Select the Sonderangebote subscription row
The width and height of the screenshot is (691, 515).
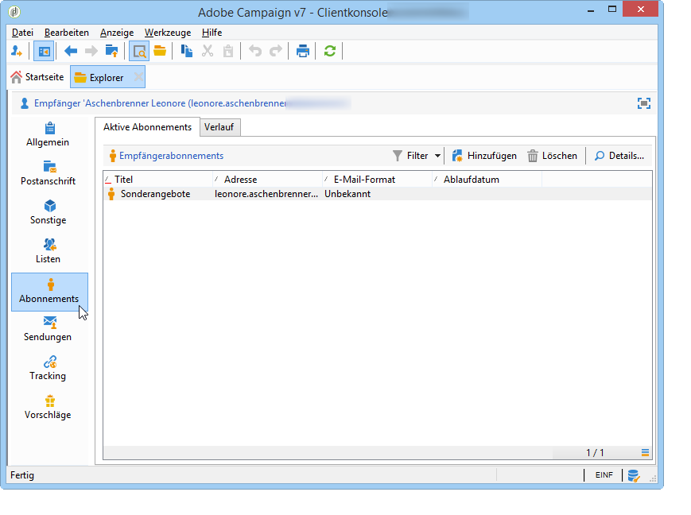click(x=378, y=194)
